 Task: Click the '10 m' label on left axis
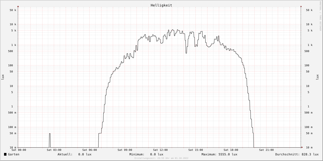13,148
